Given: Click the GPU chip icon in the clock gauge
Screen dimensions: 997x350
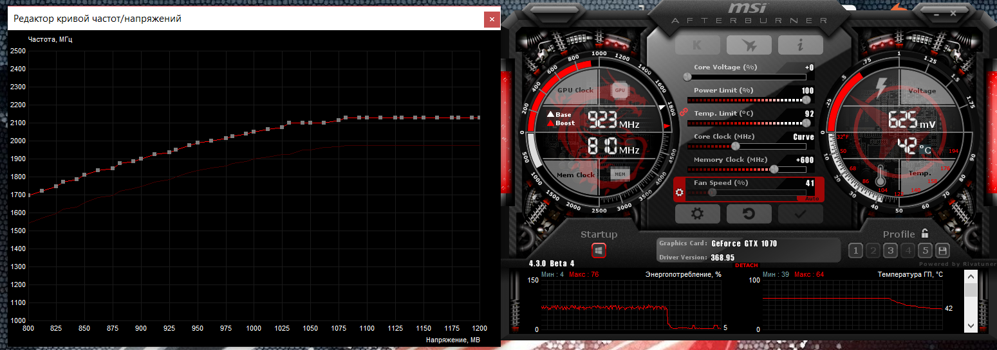Looking at the screenshot, I should click(x=620, y=90).
